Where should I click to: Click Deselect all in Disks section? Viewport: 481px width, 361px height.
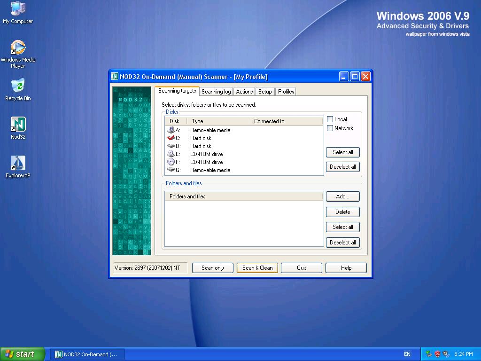[x=342, y=167]
